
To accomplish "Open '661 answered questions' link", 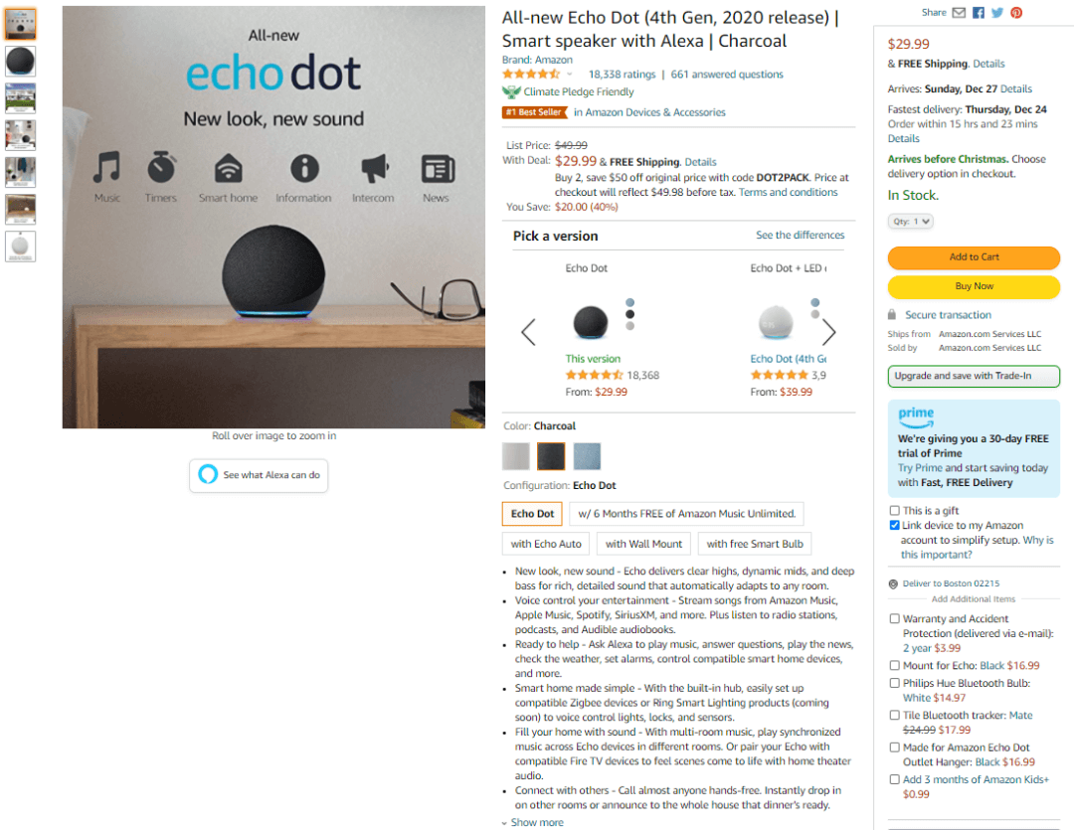I will (x=727, y=74).
